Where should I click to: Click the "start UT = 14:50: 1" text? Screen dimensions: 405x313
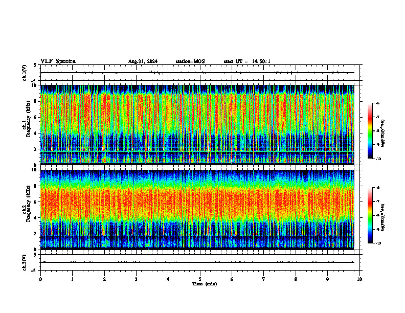coord(247,61)
